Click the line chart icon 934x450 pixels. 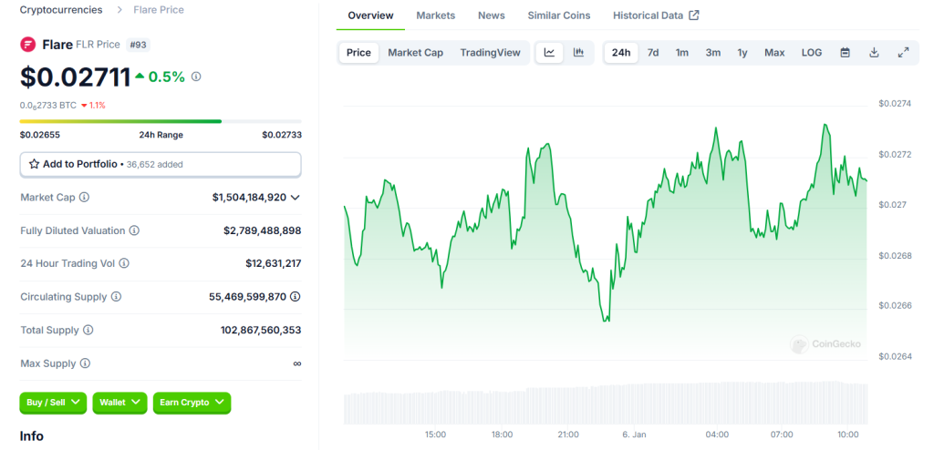549,53
